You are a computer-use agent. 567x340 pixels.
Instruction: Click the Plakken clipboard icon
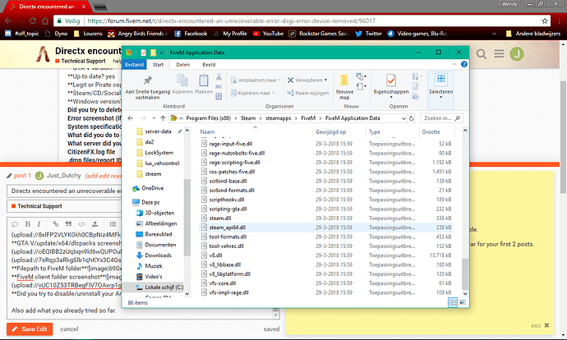204,80
